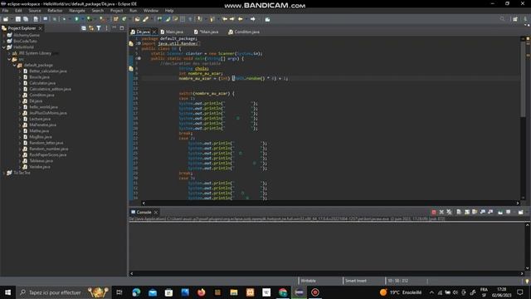Collapse default_package in the tree
This screenshot has width=531, height=299.
point(15,65)
